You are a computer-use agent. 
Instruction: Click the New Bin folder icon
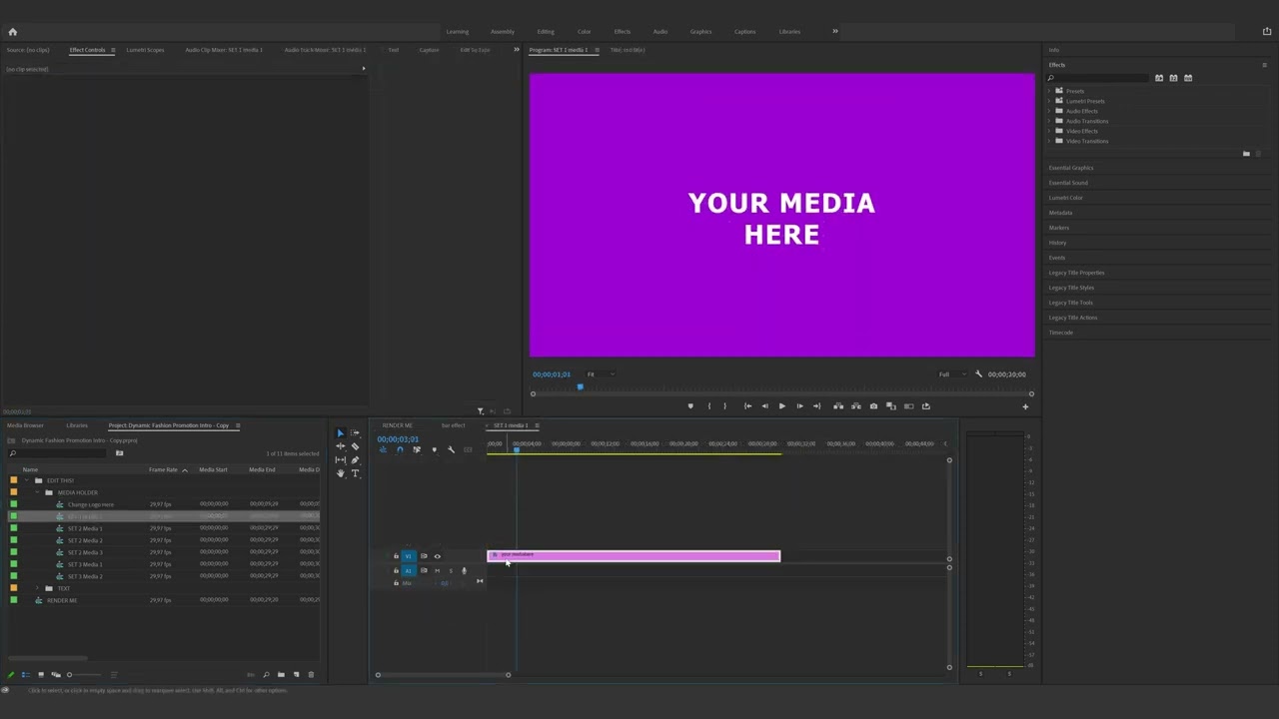(281, 675)
